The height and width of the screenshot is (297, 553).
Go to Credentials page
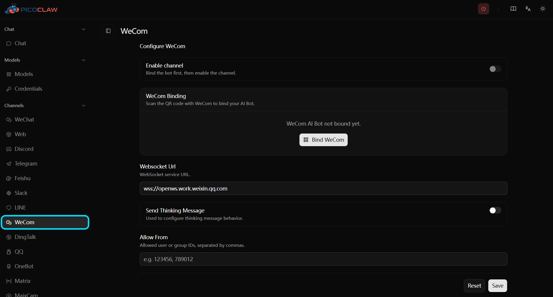[45, 89]
